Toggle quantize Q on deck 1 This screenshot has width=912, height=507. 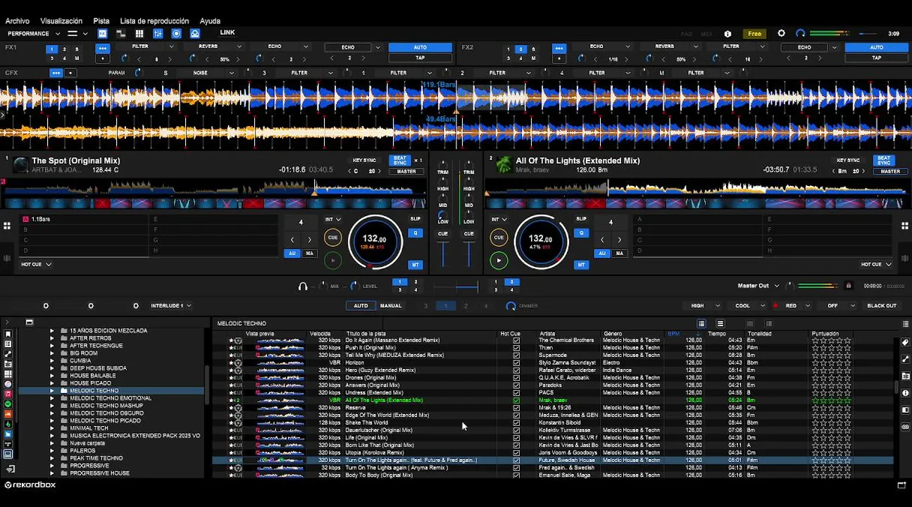point(416,233)
